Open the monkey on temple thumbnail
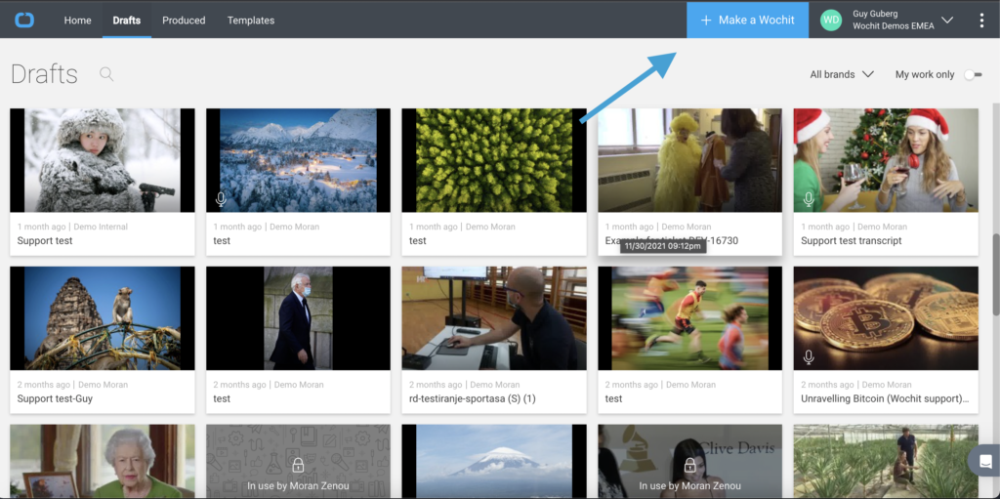 click(x=102, y=317)
